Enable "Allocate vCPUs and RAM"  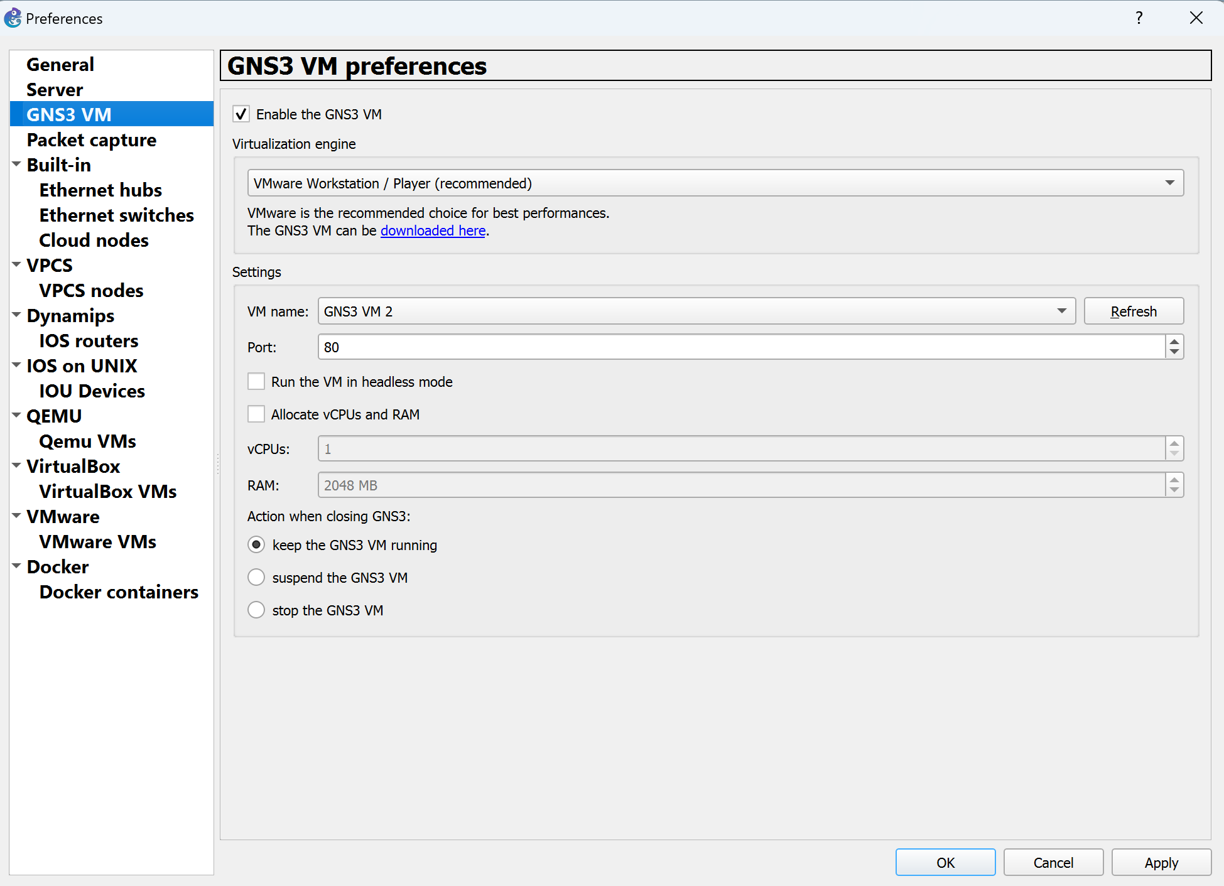(x=256, y=414)
